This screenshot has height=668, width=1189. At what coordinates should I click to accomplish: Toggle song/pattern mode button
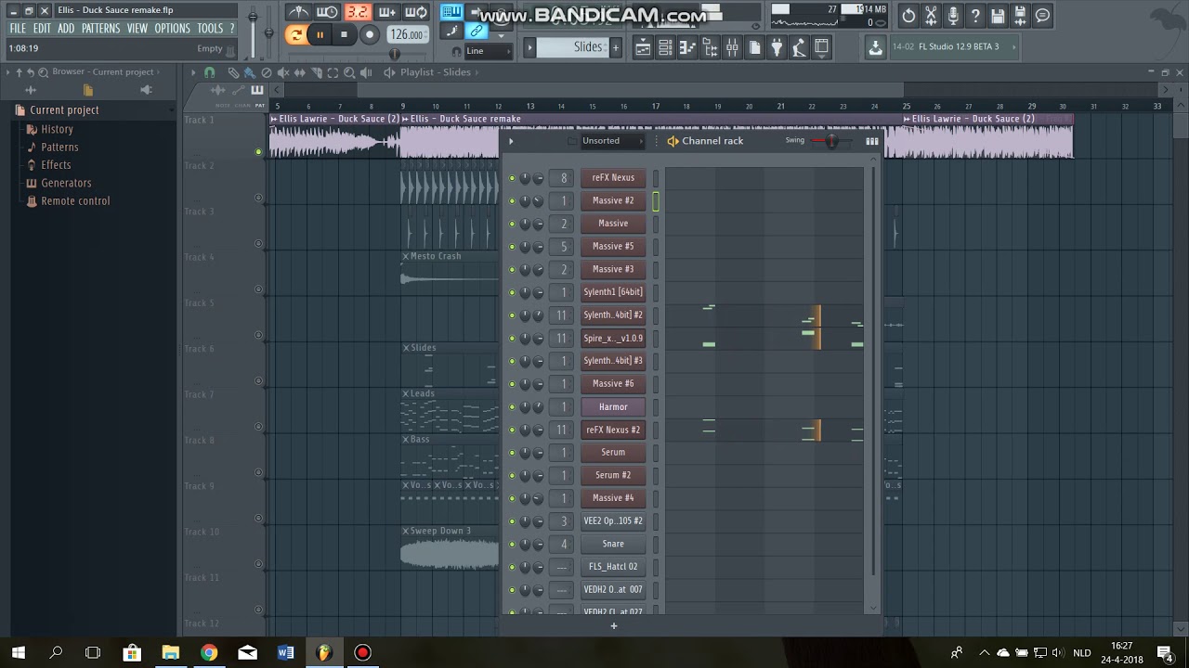coord(295,35)
